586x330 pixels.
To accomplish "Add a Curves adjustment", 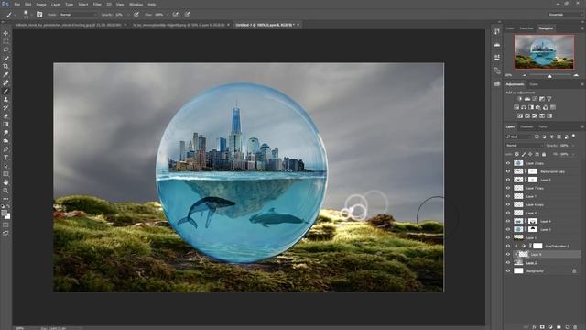I will [535, 99].
